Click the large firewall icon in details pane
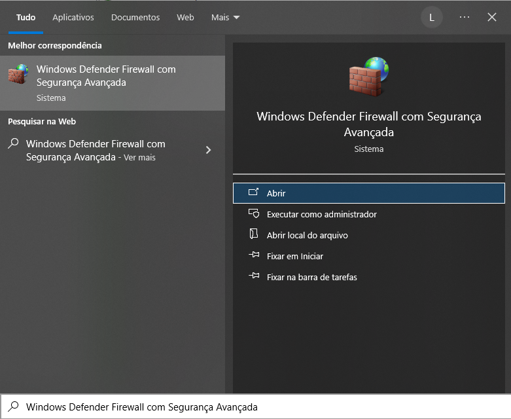511x419 pixels. [x=368, y=77]
